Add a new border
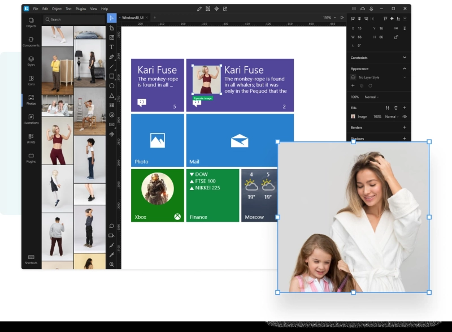The image size is (452, 332). [405, 127]
